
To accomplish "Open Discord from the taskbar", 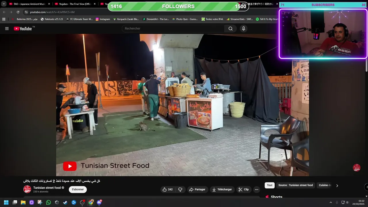I will pyautogui.click(x=99, y=202).
